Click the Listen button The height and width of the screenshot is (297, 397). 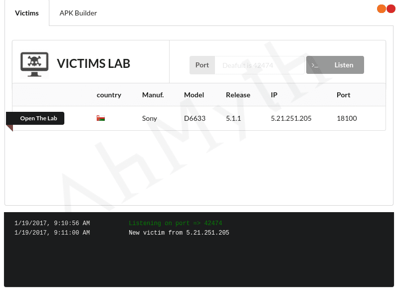[x=335, y=65]
